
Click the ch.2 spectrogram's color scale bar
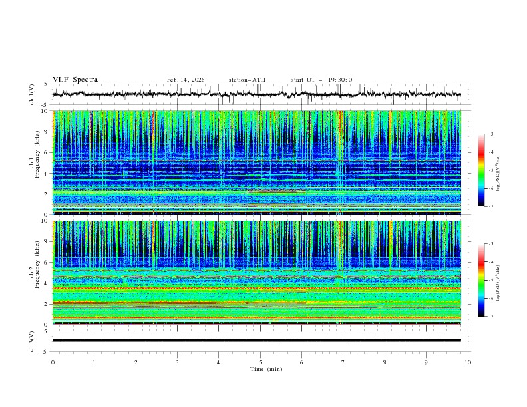[481, 281]
